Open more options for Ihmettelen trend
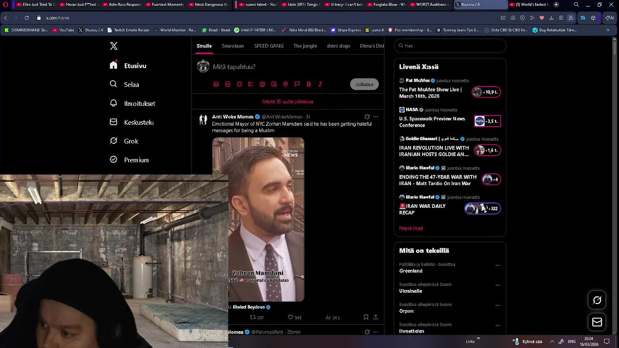 pyautogui.click(x=498, y=325)
